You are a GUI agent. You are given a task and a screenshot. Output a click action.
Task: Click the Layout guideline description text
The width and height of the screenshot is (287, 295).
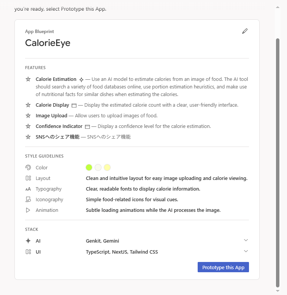coord(166,178)
